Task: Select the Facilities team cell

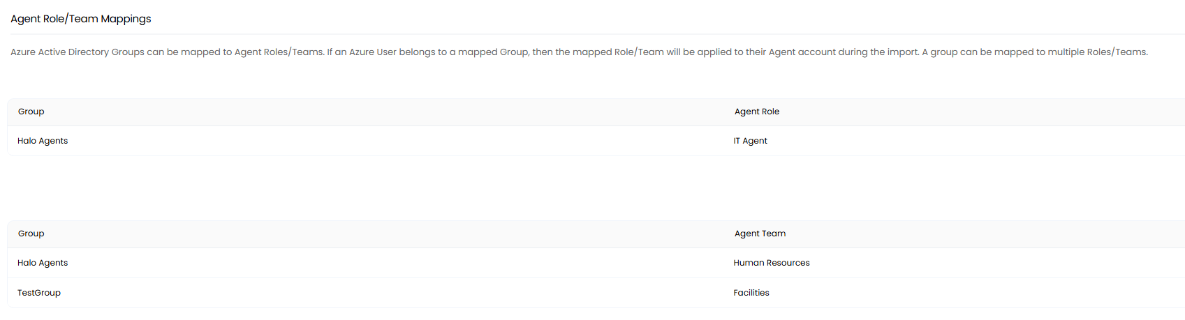Action: [x=751, y=293]
